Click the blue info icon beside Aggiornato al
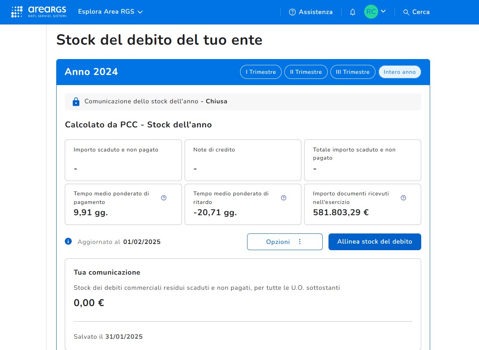 (69, 242)
